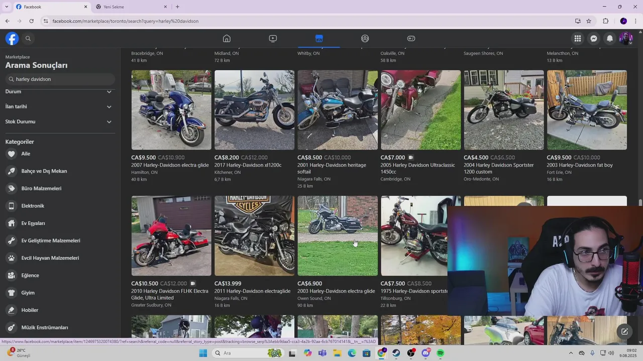Show hidden system tray icons
Screen dimensions: 643x361
tap(571, 353)
